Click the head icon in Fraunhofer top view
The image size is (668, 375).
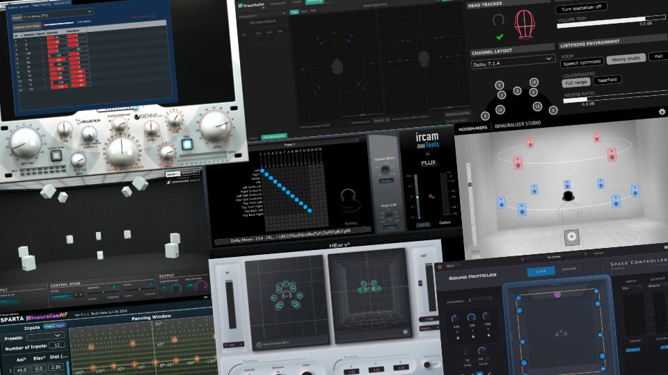pyautogui.click(x=337, y=66)
